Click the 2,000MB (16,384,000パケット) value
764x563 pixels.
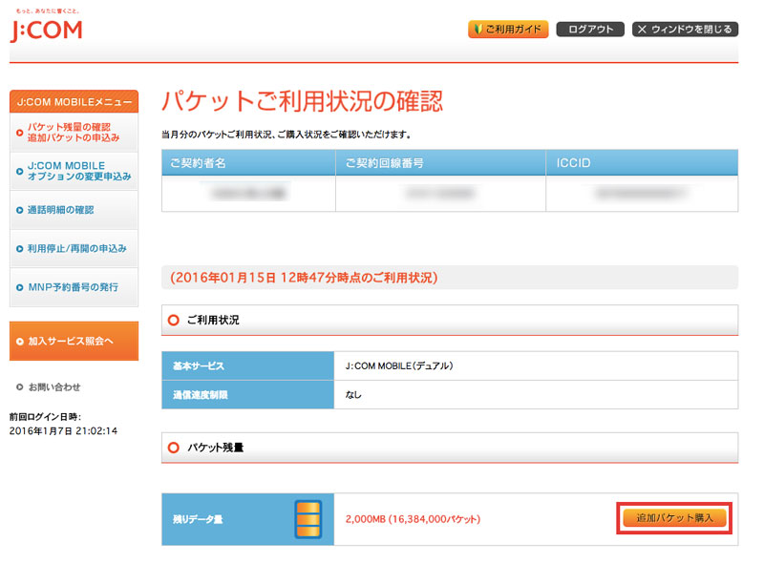click(x=413, y=519)
